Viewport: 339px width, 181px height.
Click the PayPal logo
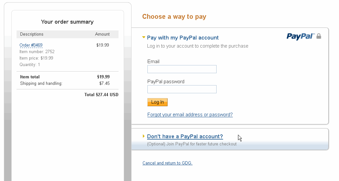pos(301,36)
